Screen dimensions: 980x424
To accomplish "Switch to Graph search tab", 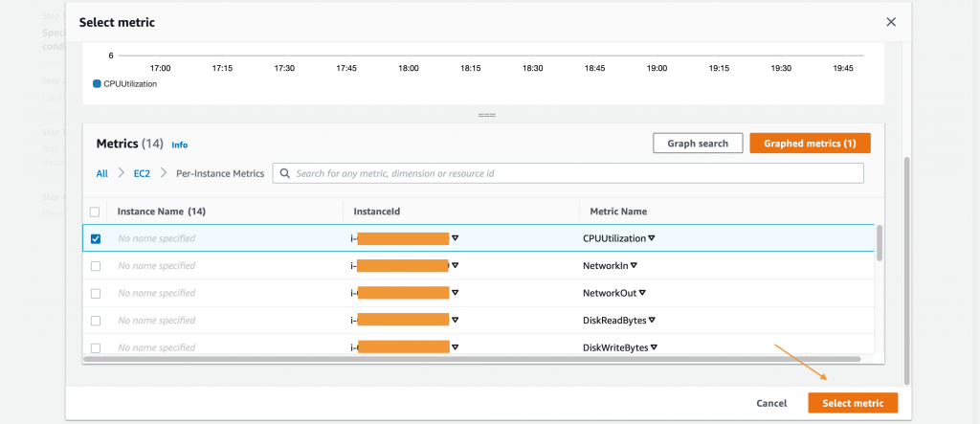I will pyautogui.click(x=698, y=144).
